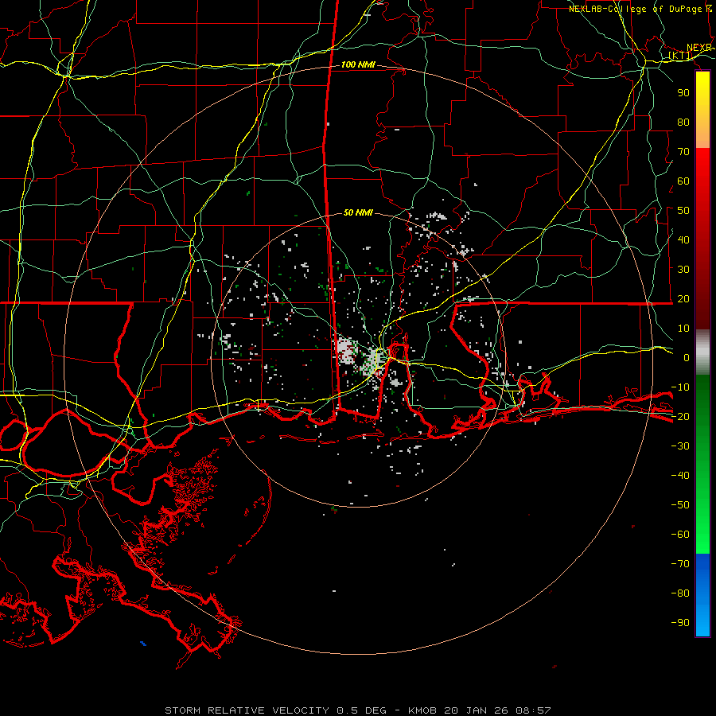Click the 80 value on velocity scale

[683, 122]
